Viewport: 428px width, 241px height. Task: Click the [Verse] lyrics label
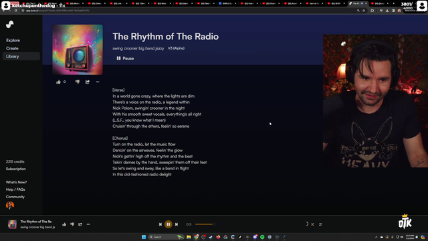click(118, 90)
